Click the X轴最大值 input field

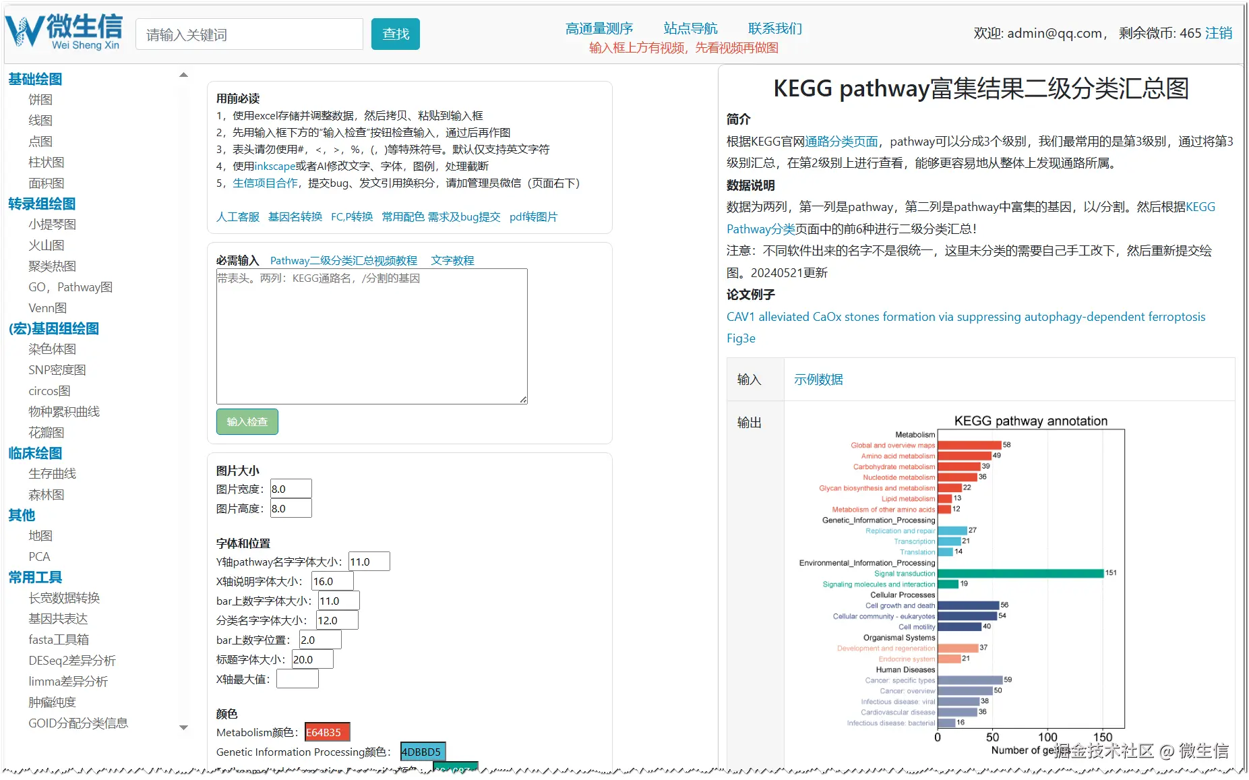297,679
